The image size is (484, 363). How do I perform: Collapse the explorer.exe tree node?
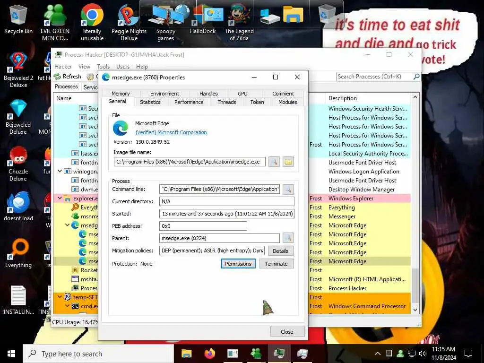pos(60,198)
